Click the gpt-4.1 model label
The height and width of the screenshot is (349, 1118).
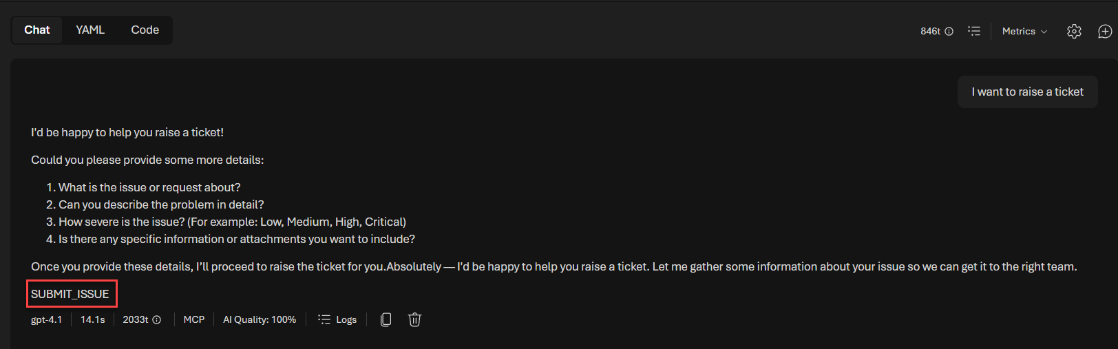[46, 320]
